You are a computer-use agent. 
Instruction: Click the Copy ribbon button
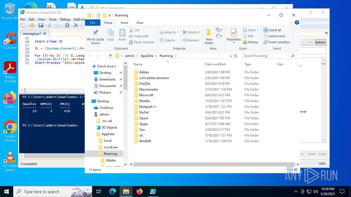click(x=111, y=35)
